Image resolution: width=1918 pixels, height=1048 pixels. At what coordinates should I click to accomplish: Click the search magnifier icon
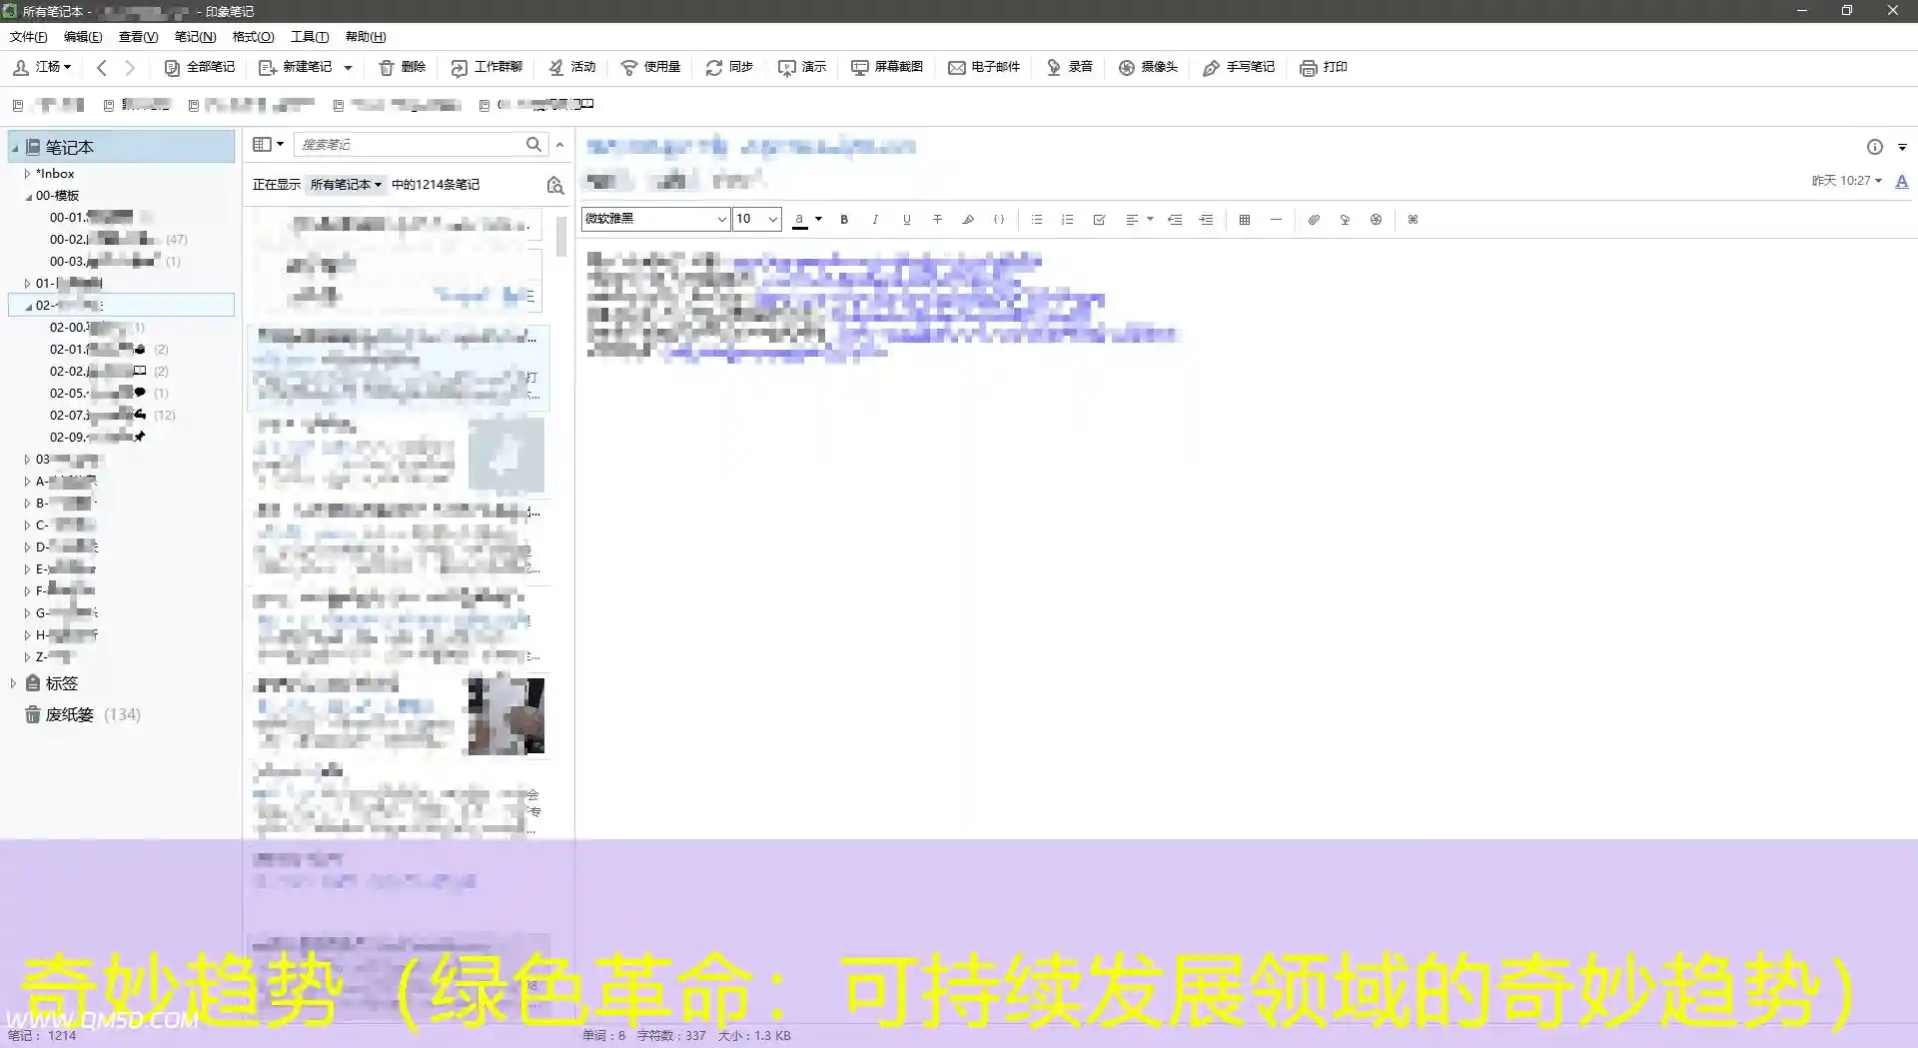pyautogui.click(x=534, y=144)
